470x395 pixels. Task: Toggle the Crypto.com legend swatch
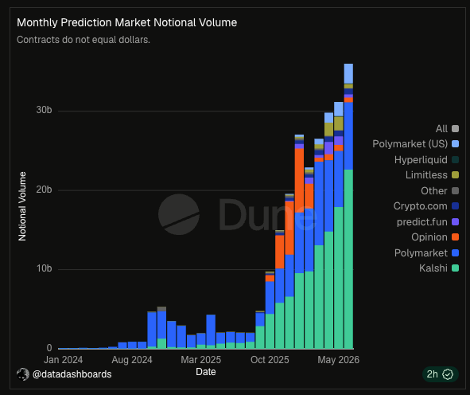(455, 206)
